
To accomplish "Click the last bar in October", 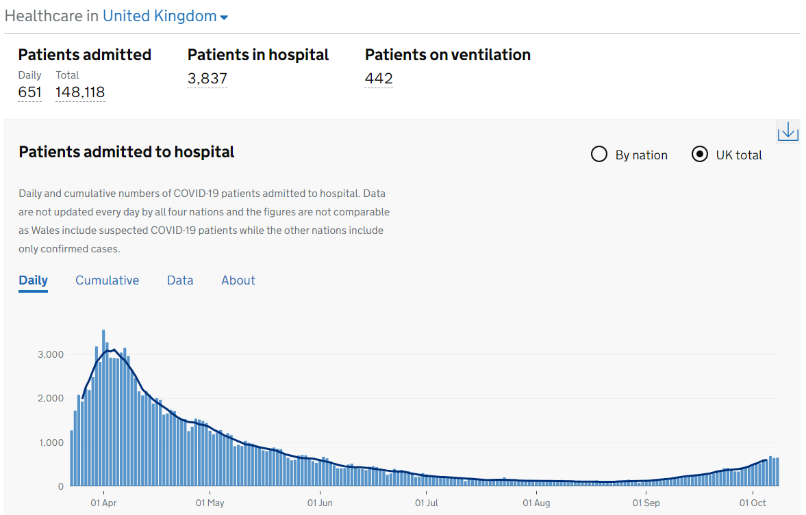I will (777, 472).
